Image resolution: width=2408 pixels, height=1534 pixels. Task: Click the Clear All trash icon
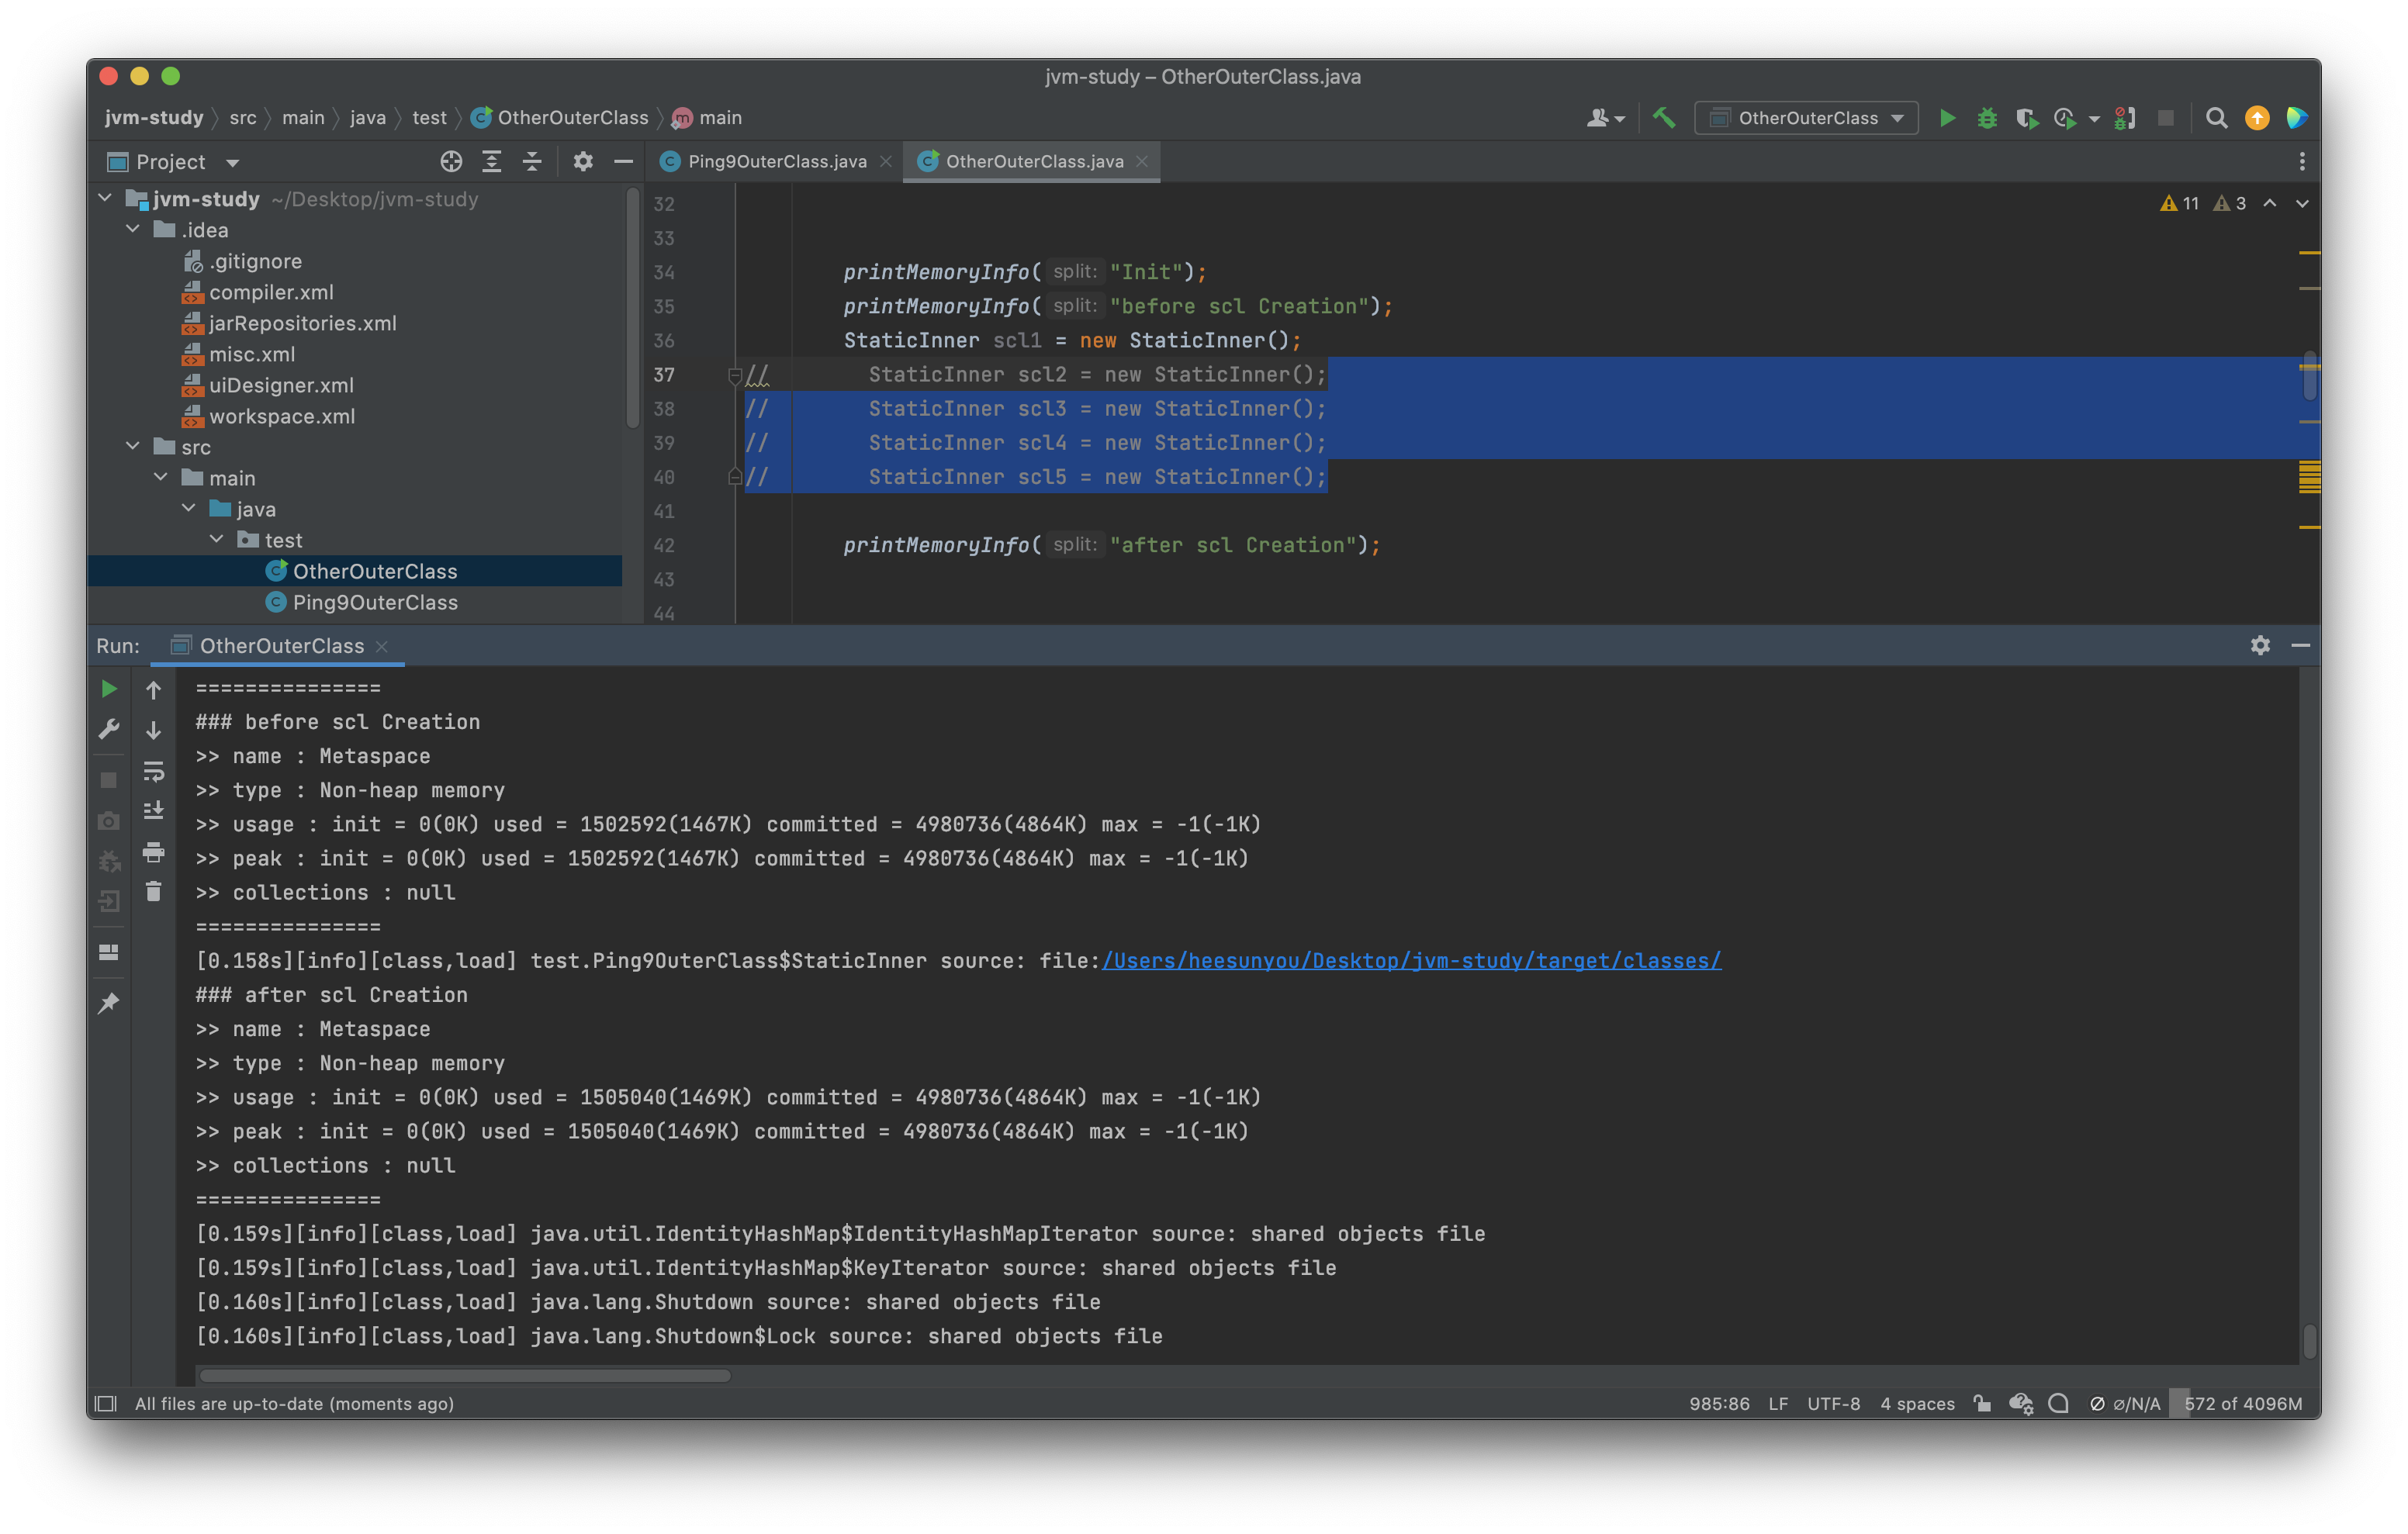pyautogui.click(x=153, y=891)
